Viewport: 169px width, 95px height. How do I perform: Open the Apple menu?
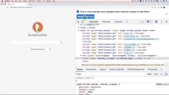[x=2, y=1]
